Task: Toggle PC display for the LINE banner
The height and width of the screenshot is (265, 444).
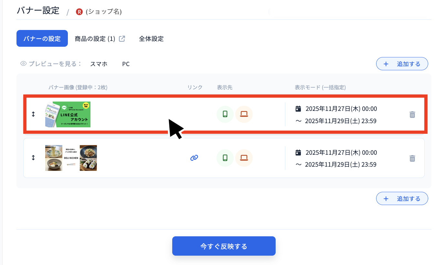Action: tap(244, 114)
